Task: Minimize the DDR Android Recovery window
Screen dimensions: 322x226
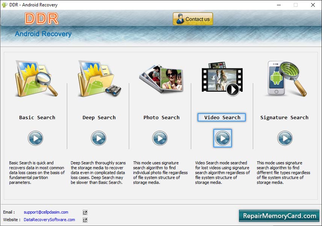Action: [x=279, y=5]
